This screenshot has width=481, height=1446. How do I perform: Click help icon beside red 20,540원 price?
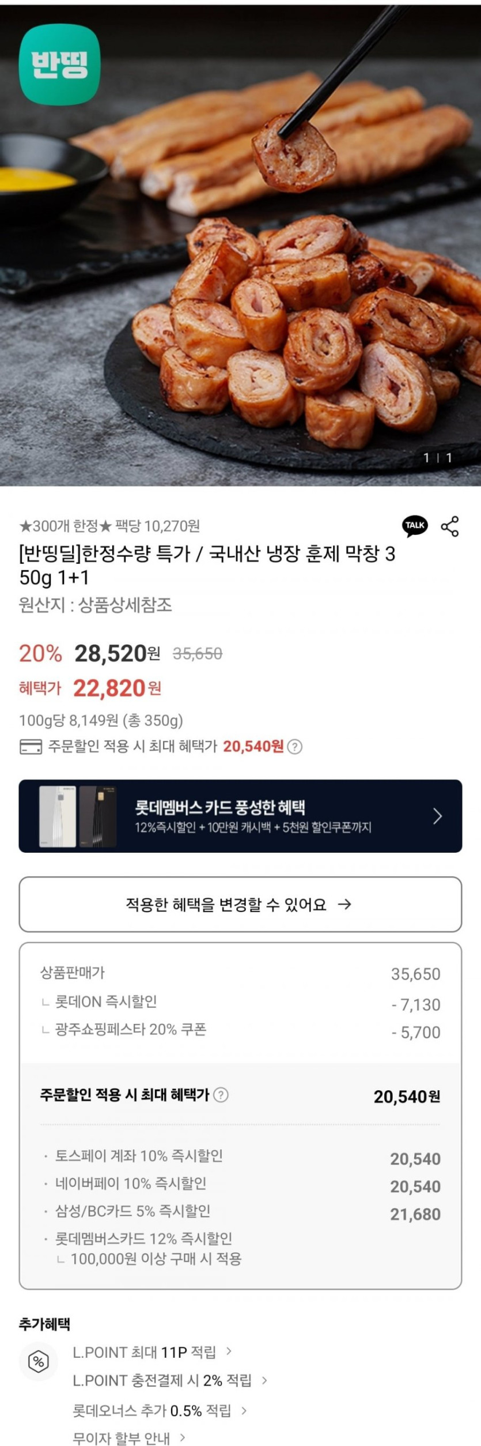pyautogui.click(x=294, y=747)
